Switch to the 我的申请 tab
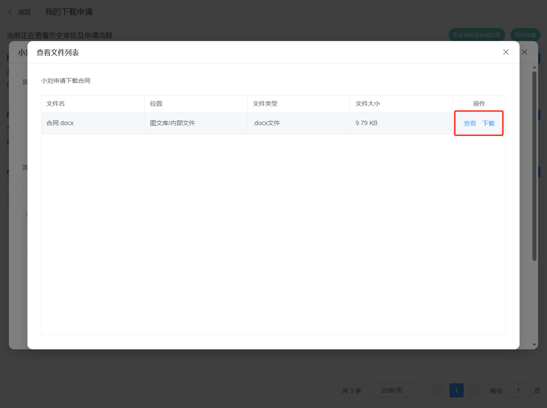Image resolution: width=547 pixels, height=408 pixels. pyautogui.click(x=525, y=35)
